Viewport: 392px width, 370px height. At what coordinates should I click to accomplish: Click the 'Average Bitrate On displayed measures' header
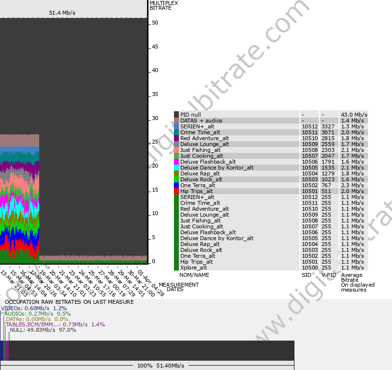[358, 282]
